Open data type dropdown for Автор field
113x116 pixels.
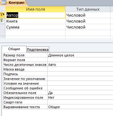88,15
